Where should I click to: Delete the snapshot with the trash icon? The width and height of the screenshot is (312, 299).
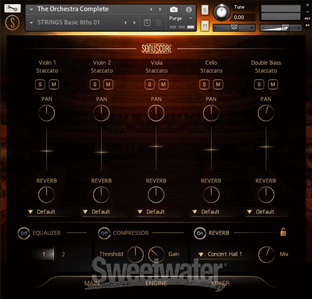(x=158, y=22)
